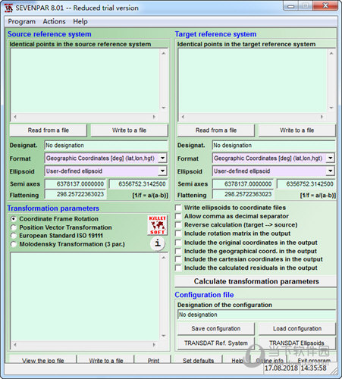Select Position Vector Transformation option
This screenshot has height=379, width=342.
pyautogui.click(x=14, y=227)
